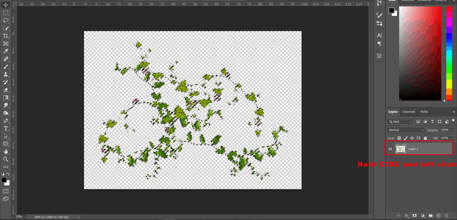Image resolution: width=457 pixels, height=220 pixels.
Task: Toggle filter for pixel layers
Action: (x=418, y=122)
